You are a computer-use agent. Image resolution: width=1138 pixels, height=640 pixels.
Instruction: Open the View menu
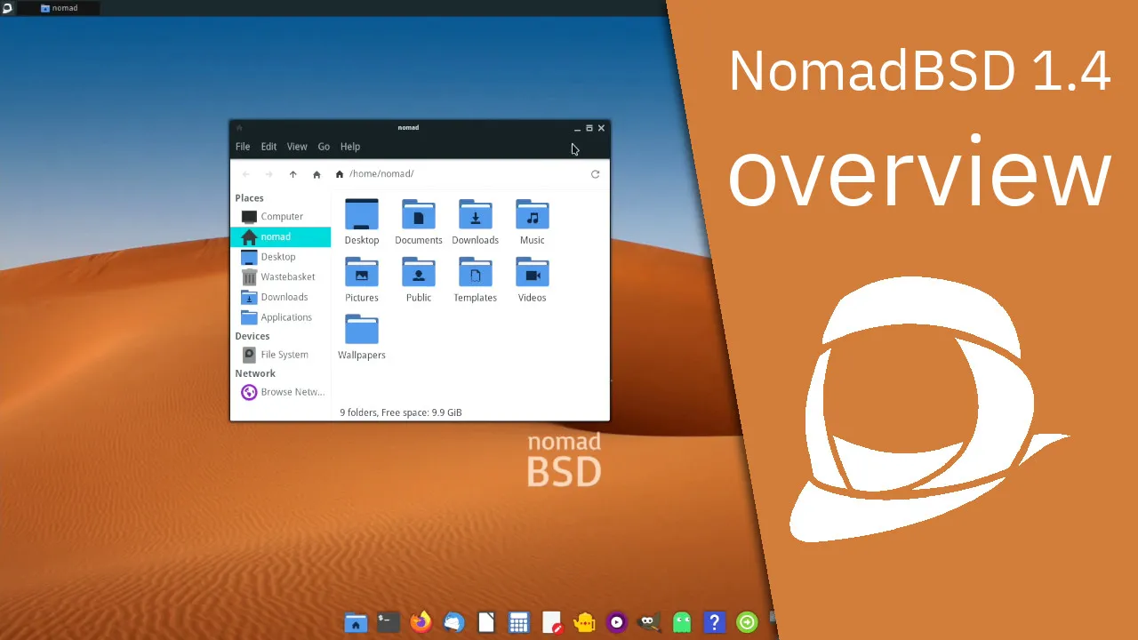click(297, 147)
